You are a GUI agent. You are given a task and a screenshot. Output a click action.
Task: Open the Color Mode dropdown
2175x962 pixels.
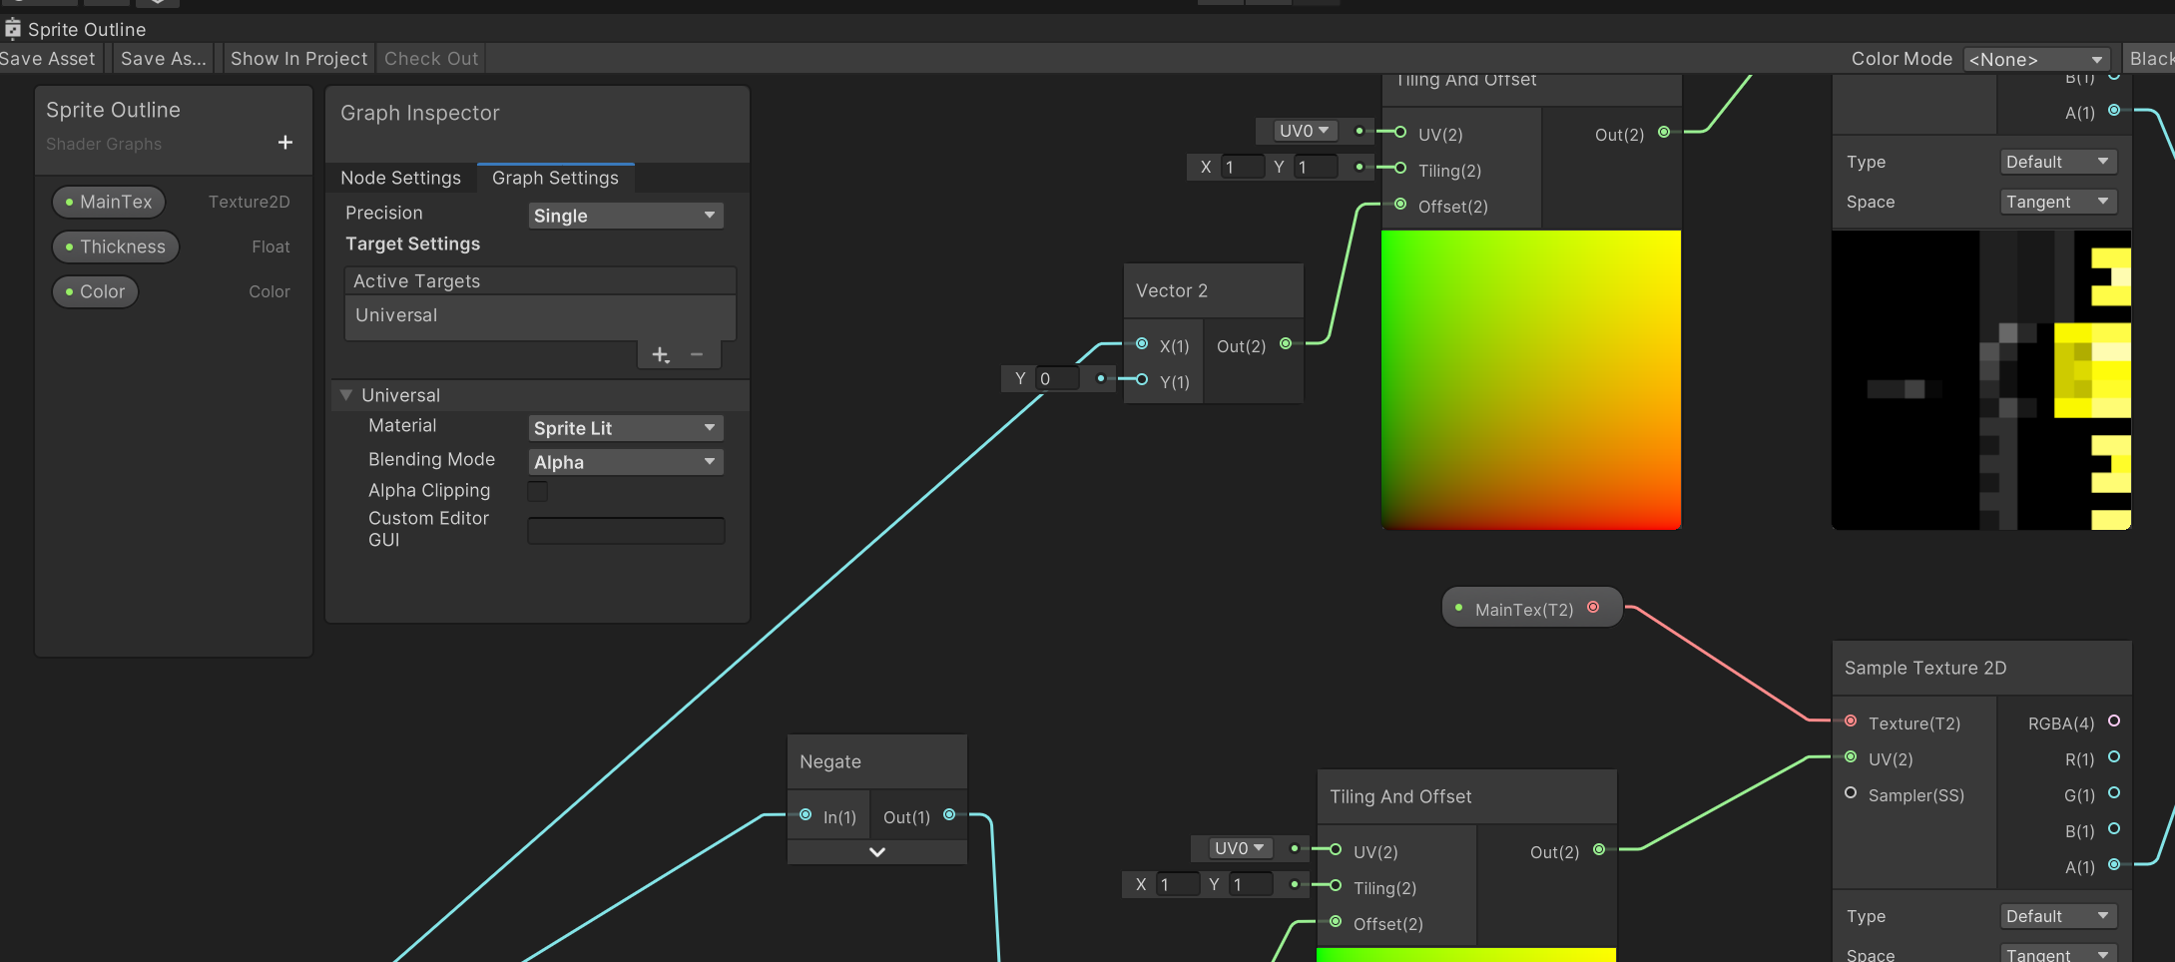(2036, 60)
